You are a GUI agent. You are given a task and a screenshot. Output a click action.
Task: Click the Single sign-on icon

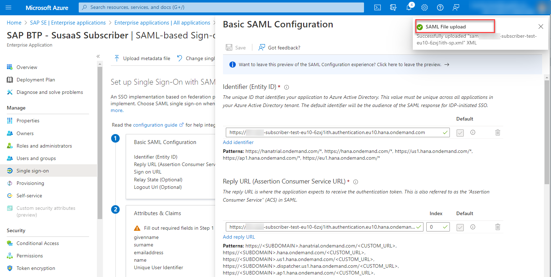coord(10,171)
